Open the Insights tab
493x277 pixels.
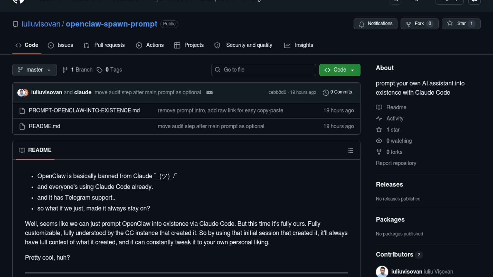point(299,45)
